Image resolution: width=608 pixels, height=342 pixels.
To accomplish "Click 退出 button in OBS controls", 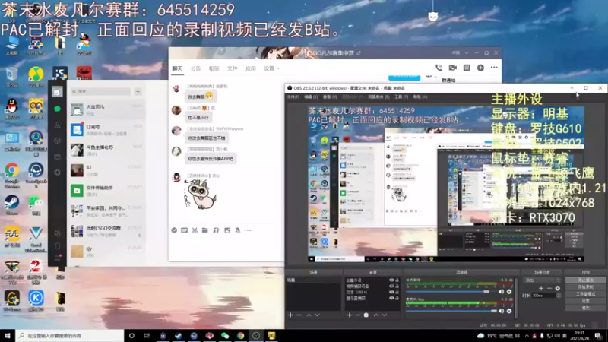I will click(x=585, y=308).
